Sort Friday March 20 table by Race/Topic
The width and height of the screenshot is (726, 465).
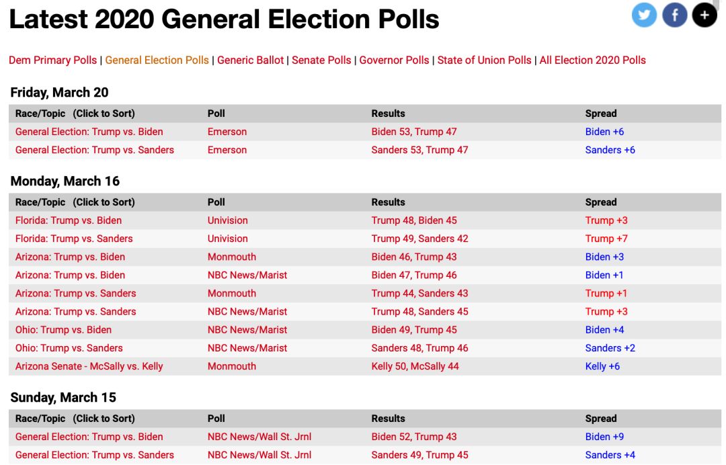coord(75,114)
